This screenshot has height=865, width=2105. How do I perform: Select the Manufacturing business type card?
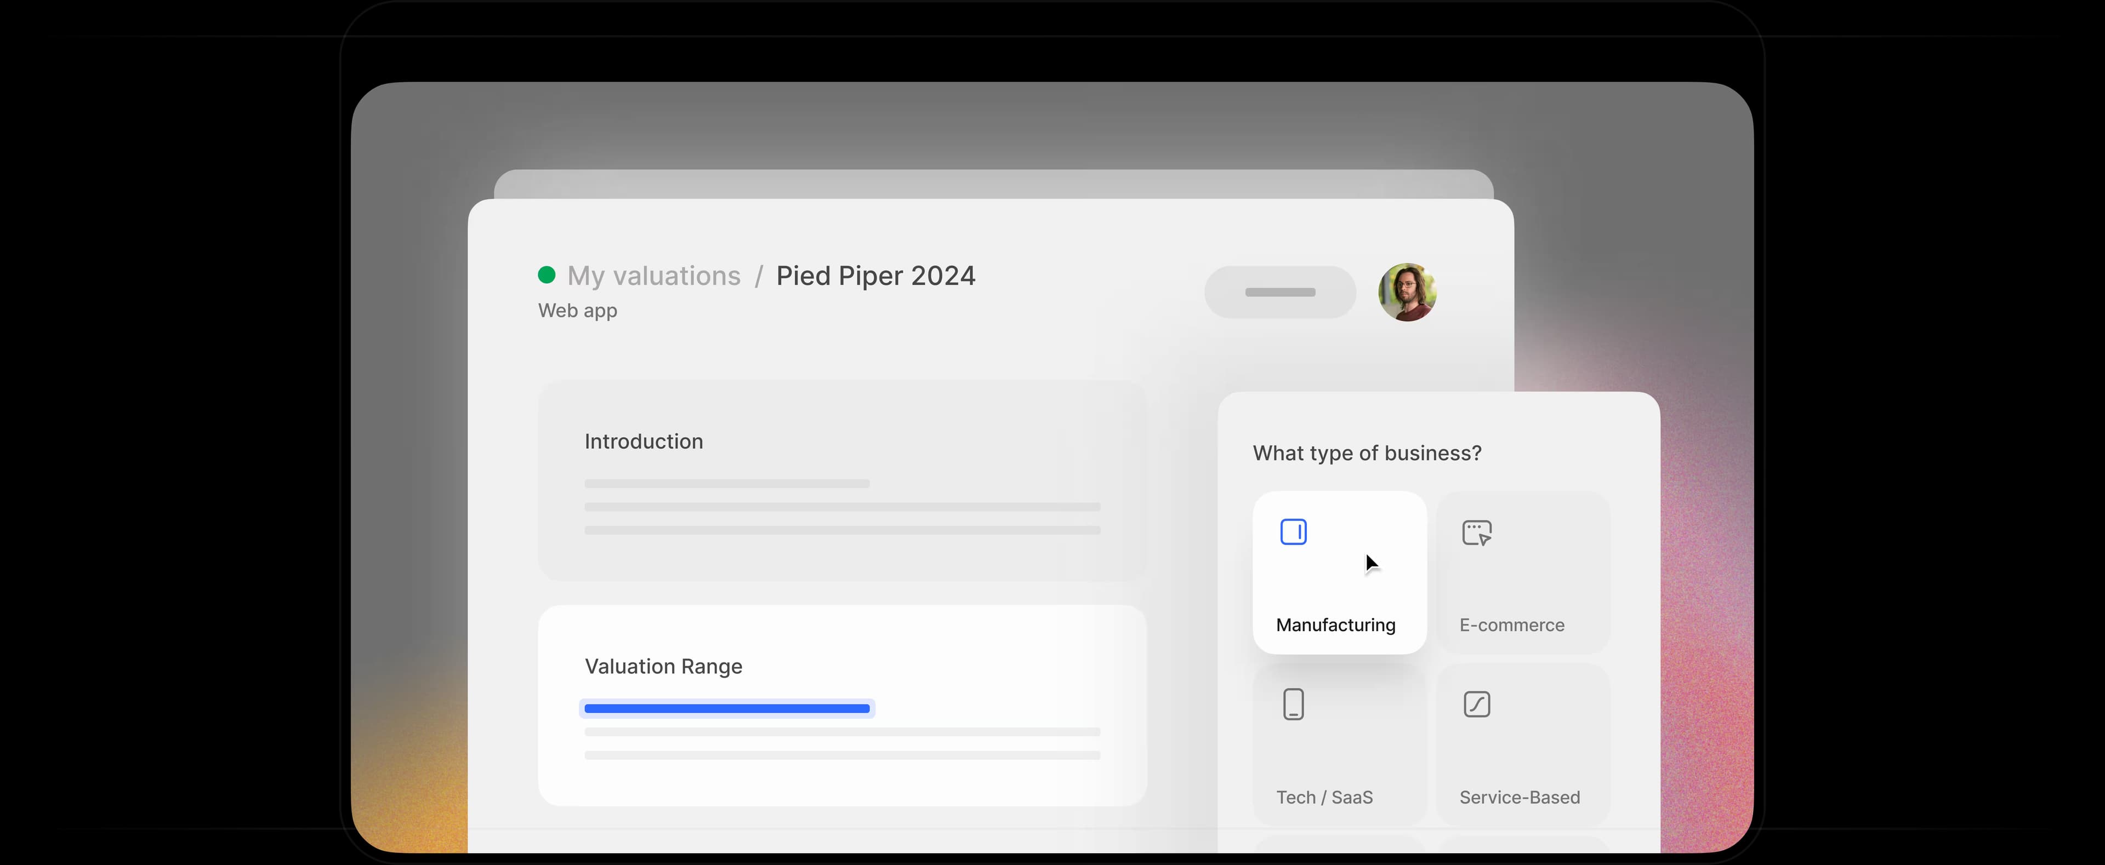[x=1339, y=572]
